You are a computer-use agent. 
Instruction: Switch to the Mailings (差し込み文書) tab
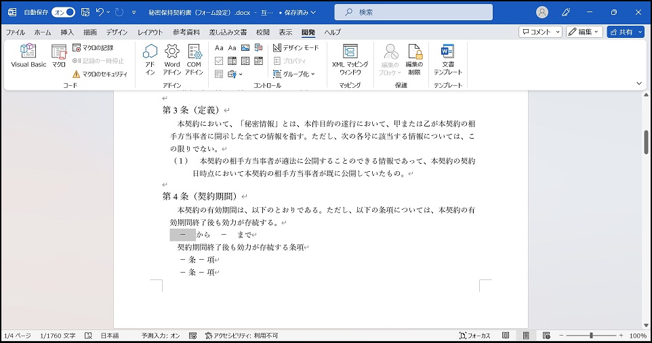pos(228,32)
